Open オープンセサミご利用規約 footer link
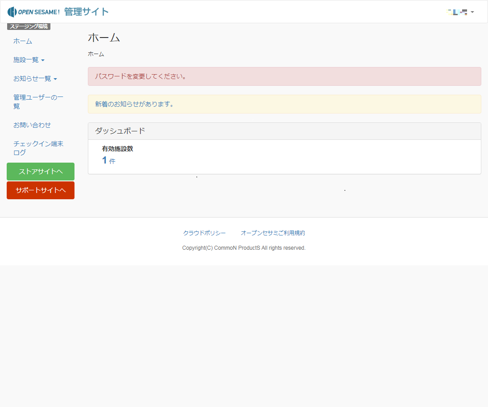Screen dimensions: 488x407 pos(273,233)
